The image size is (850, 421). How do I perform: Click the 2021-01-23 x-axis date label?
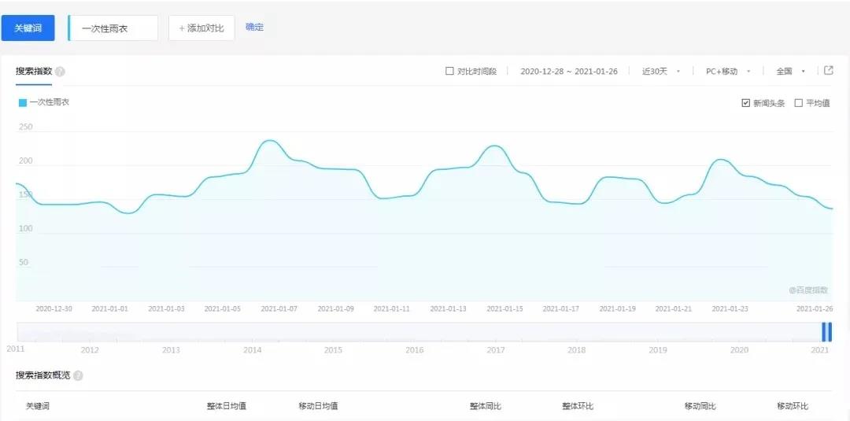[730, 308]
